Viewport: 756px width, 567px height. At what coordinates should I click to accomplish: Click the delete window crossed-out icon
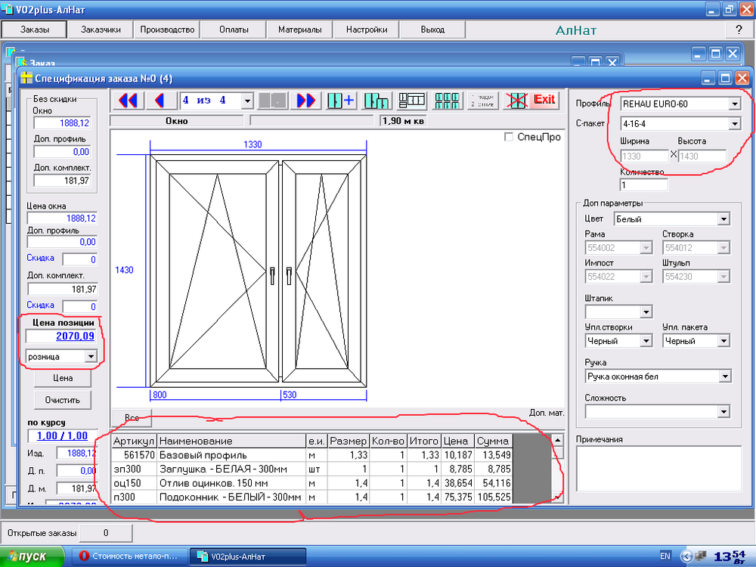point(516,101)
